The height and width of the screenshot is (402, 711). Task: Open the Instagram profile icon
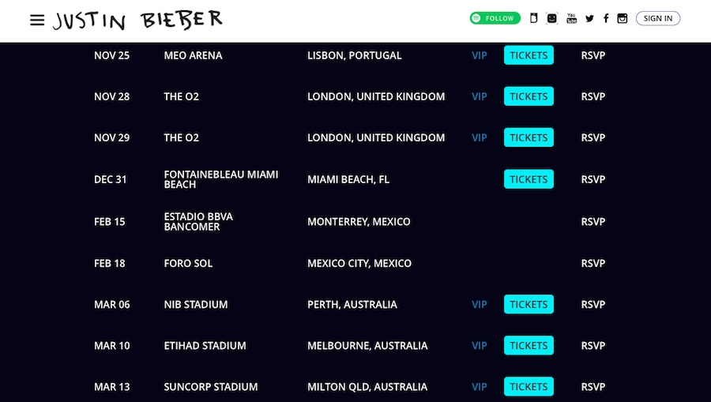623,18
